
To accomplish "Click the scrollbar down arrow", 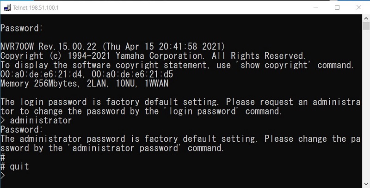I will click(x=366, y=184).
